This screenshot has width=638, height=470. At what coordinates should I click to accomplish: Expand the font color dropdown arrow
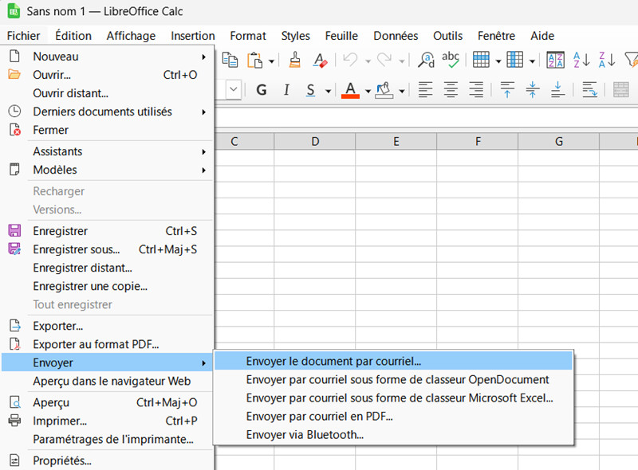(367, 91)
